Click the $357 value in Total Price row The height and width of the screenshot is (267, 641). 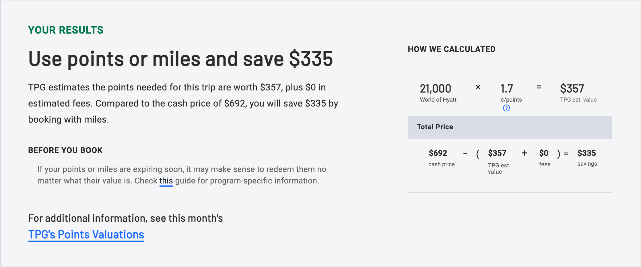pyautogui.click(x=497, y=153)
